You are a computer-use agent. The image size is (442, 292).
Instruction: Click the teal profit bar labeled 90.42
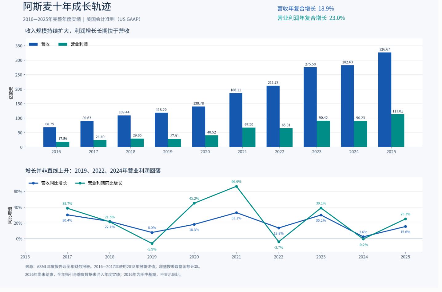tap(323, 134)
